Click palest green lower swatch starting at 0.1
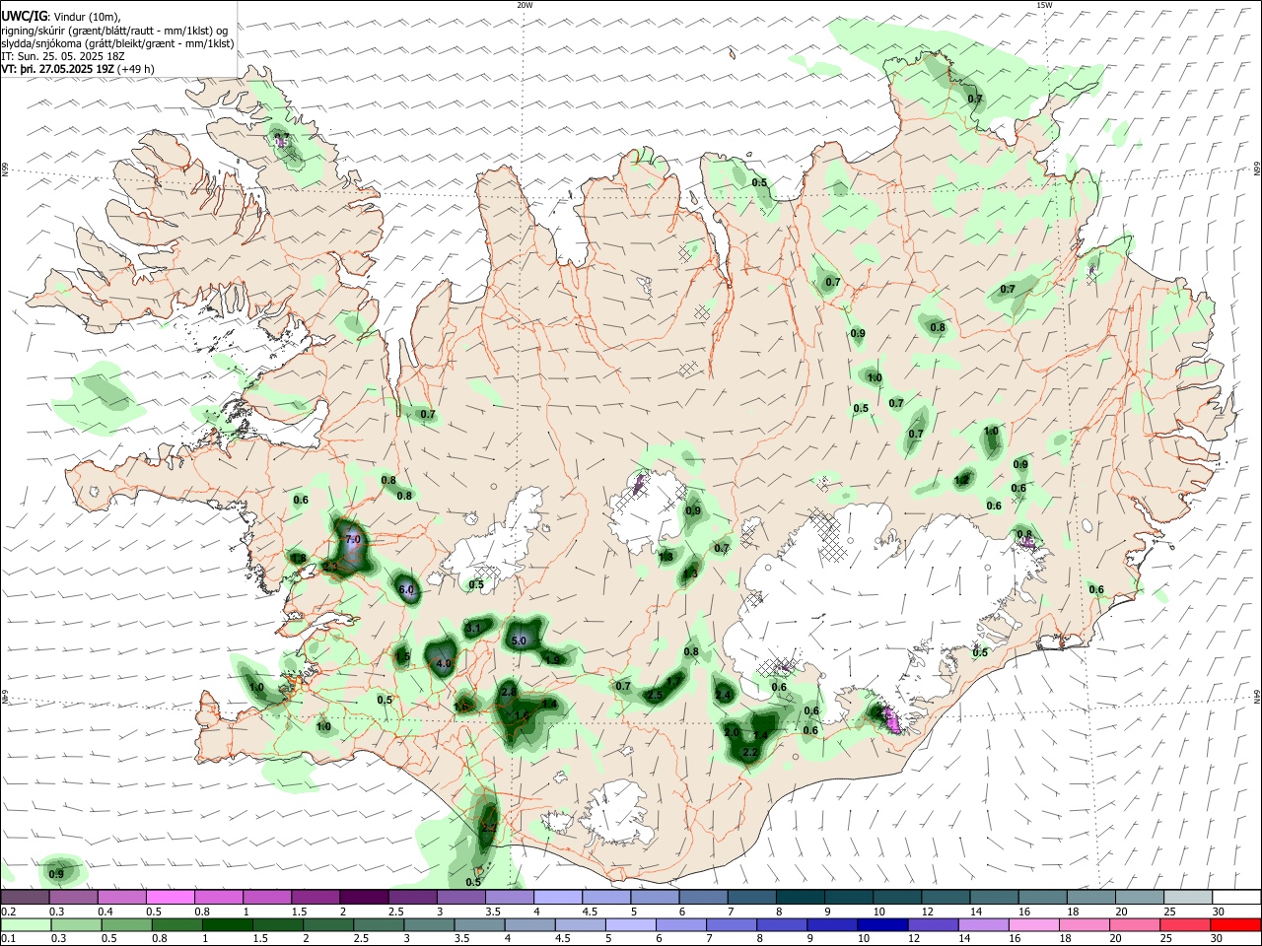The width and height of the screenshot is (1262, 946). coord(25,924)
